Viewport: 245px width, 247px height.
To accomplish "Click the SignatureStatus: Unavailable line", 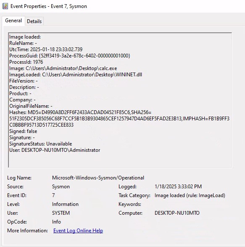I will 41,144.
